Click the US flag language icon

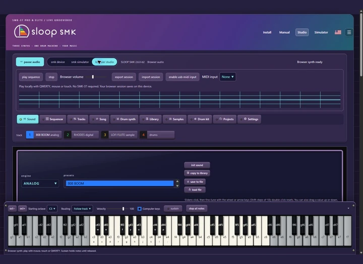pyautogui.click(x=338, y=32)
